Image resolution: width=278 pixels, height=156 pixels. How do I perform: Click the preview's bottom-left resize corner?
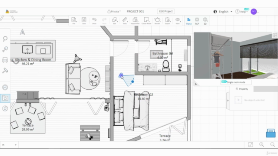pos(196,84)
